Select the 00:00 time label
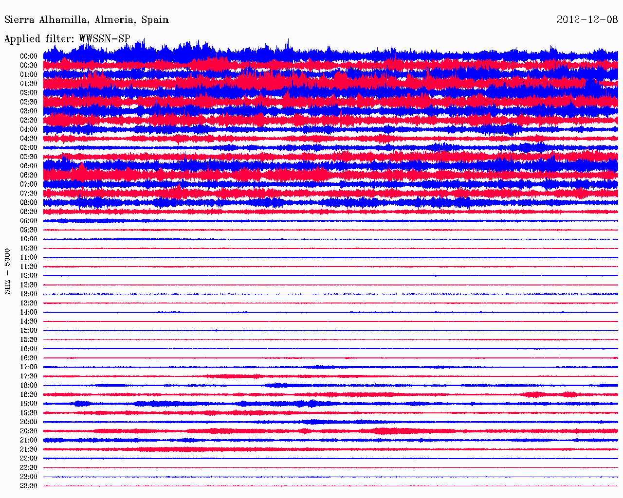623x498 pixels. (x=29, y=56)
